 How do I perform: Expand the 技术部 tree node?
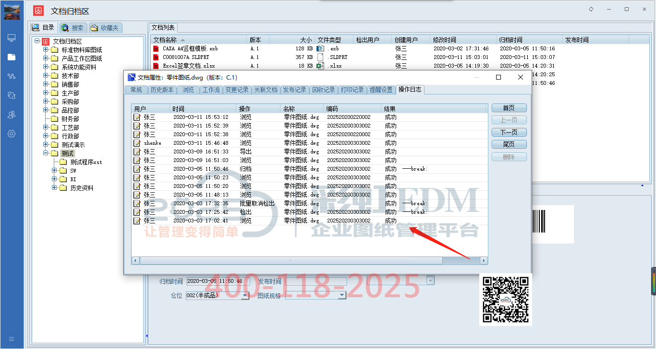[46, 76]
